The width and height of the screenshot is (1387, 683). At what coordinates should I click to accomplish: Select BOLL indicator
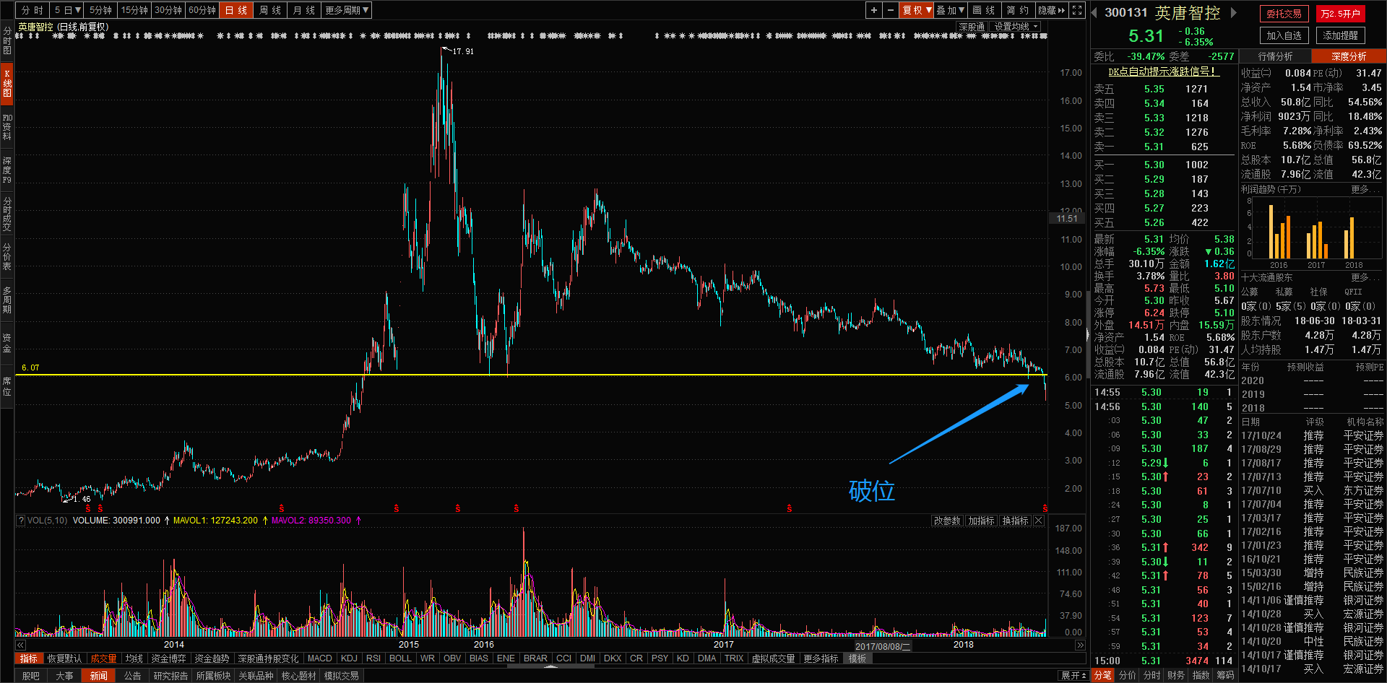coord(400,658)
